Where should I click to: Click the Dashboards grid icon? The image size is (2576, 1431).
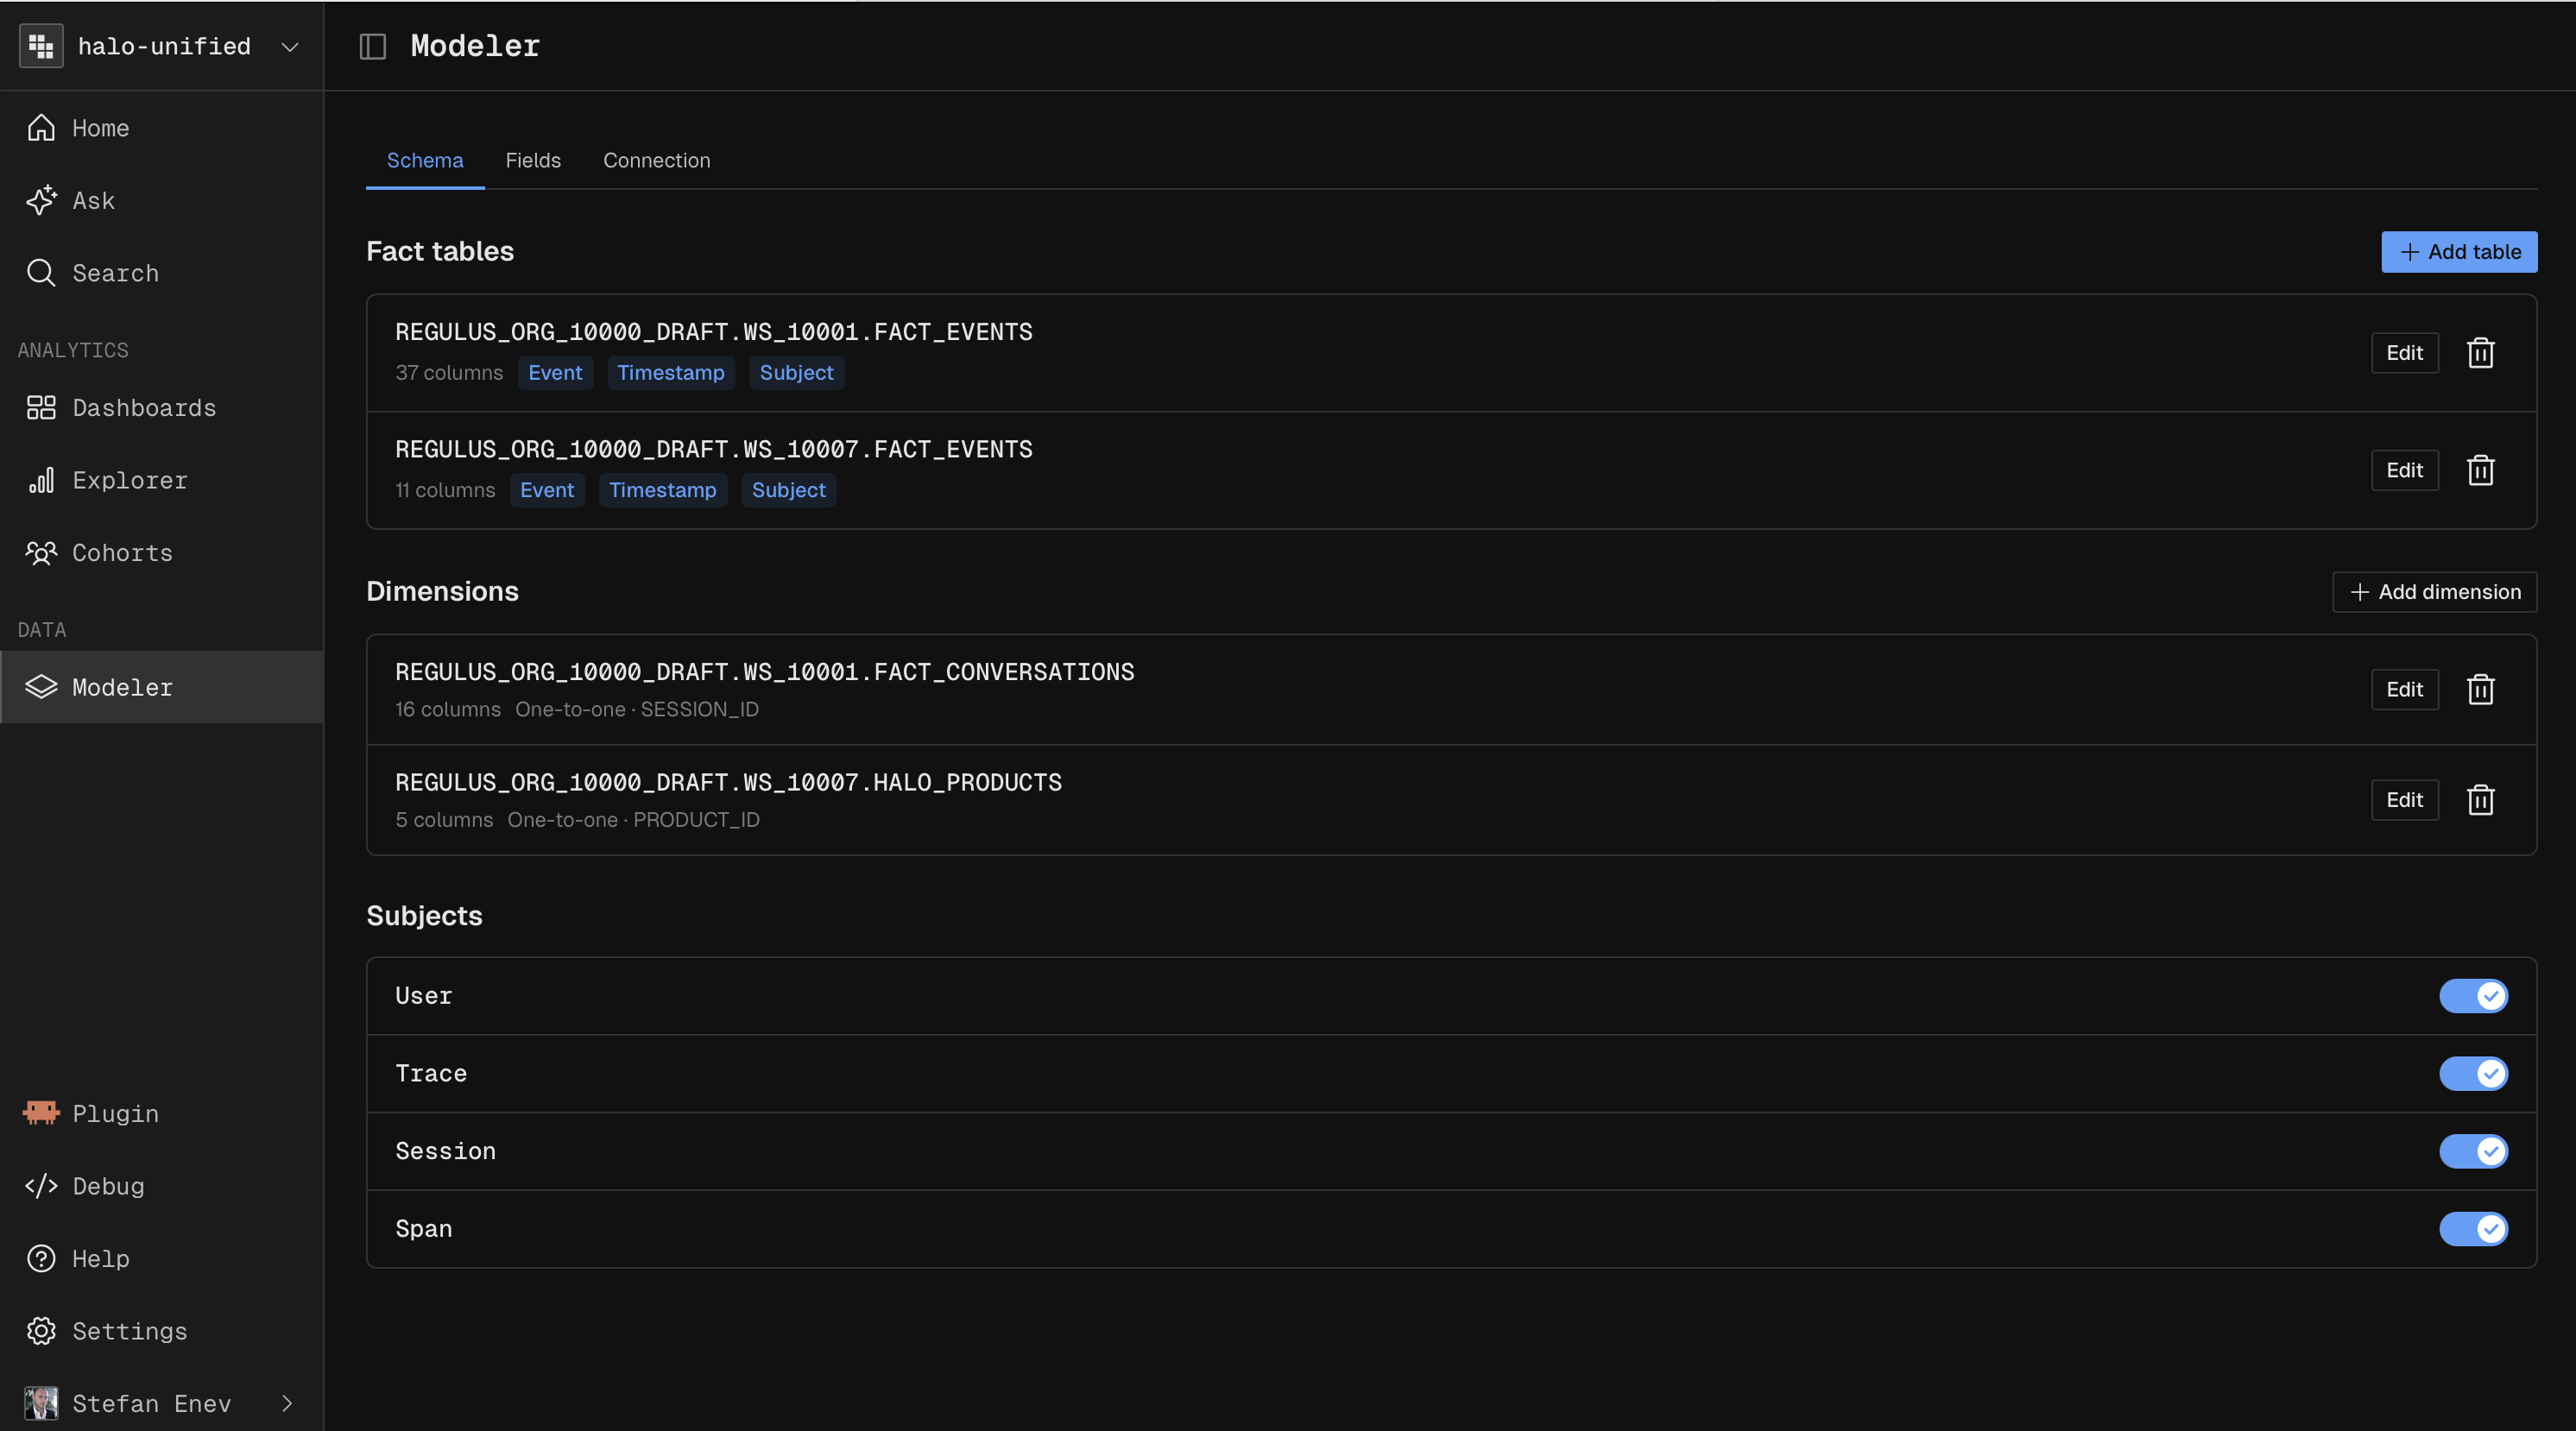41,408
